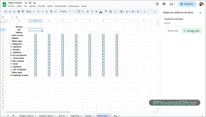Click the merge cells icon
Screen dimensions: 206x117
click(x=115, y=11)
